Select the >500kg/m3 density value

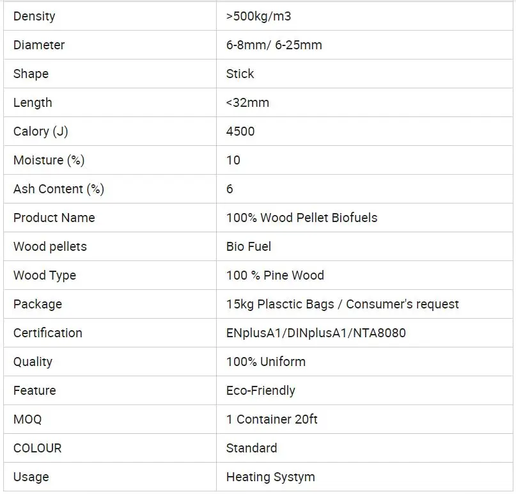point(258,16)
